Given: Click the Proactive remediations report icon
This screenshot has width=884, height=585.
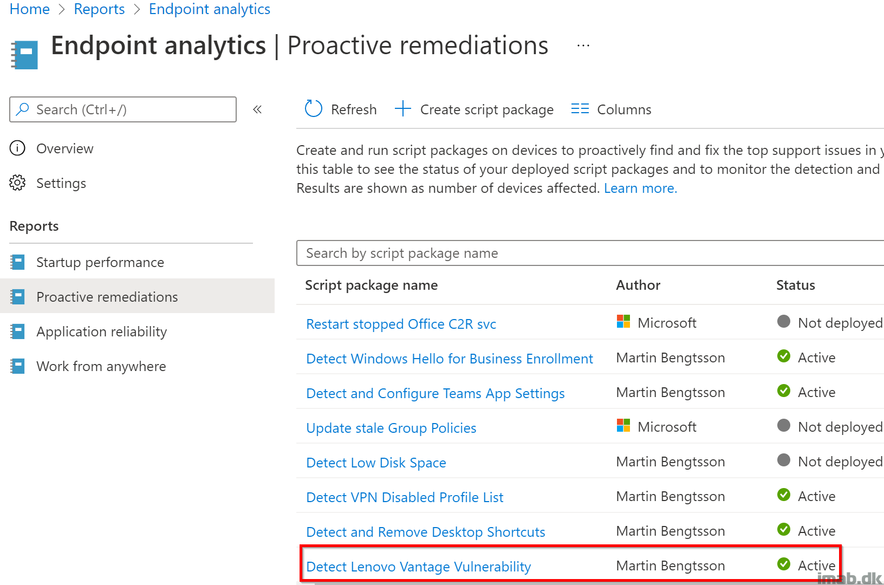Looking at the screenshot, I should pyautogui.click(x=18, y=297).
